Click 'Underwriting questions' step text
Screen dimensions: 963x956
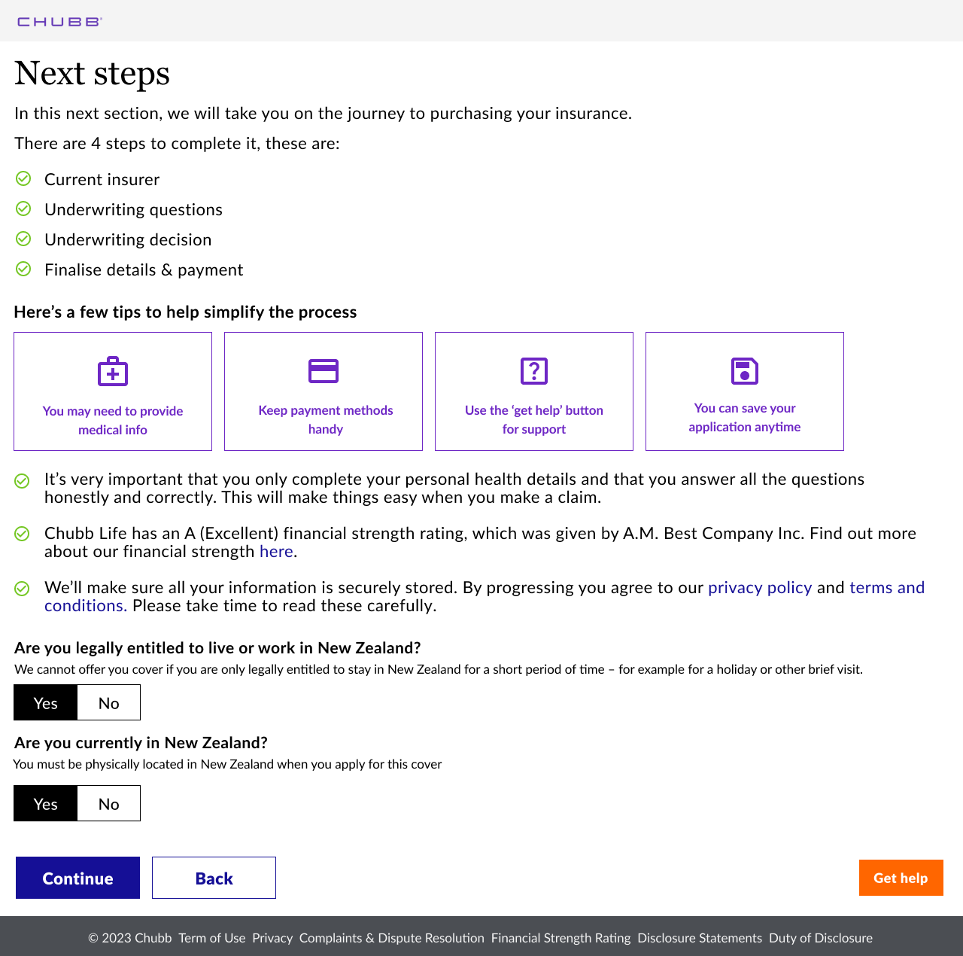point(134,209)
